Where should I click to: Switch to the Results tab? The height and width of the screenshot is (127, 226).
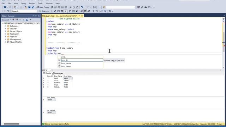click(x=47, y=73)
